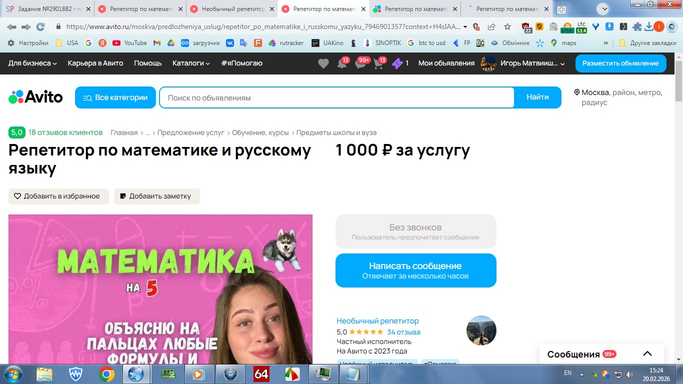Click Написать сообщение button
The height and width of the screenshot is (384, 683).
point(416,270)
